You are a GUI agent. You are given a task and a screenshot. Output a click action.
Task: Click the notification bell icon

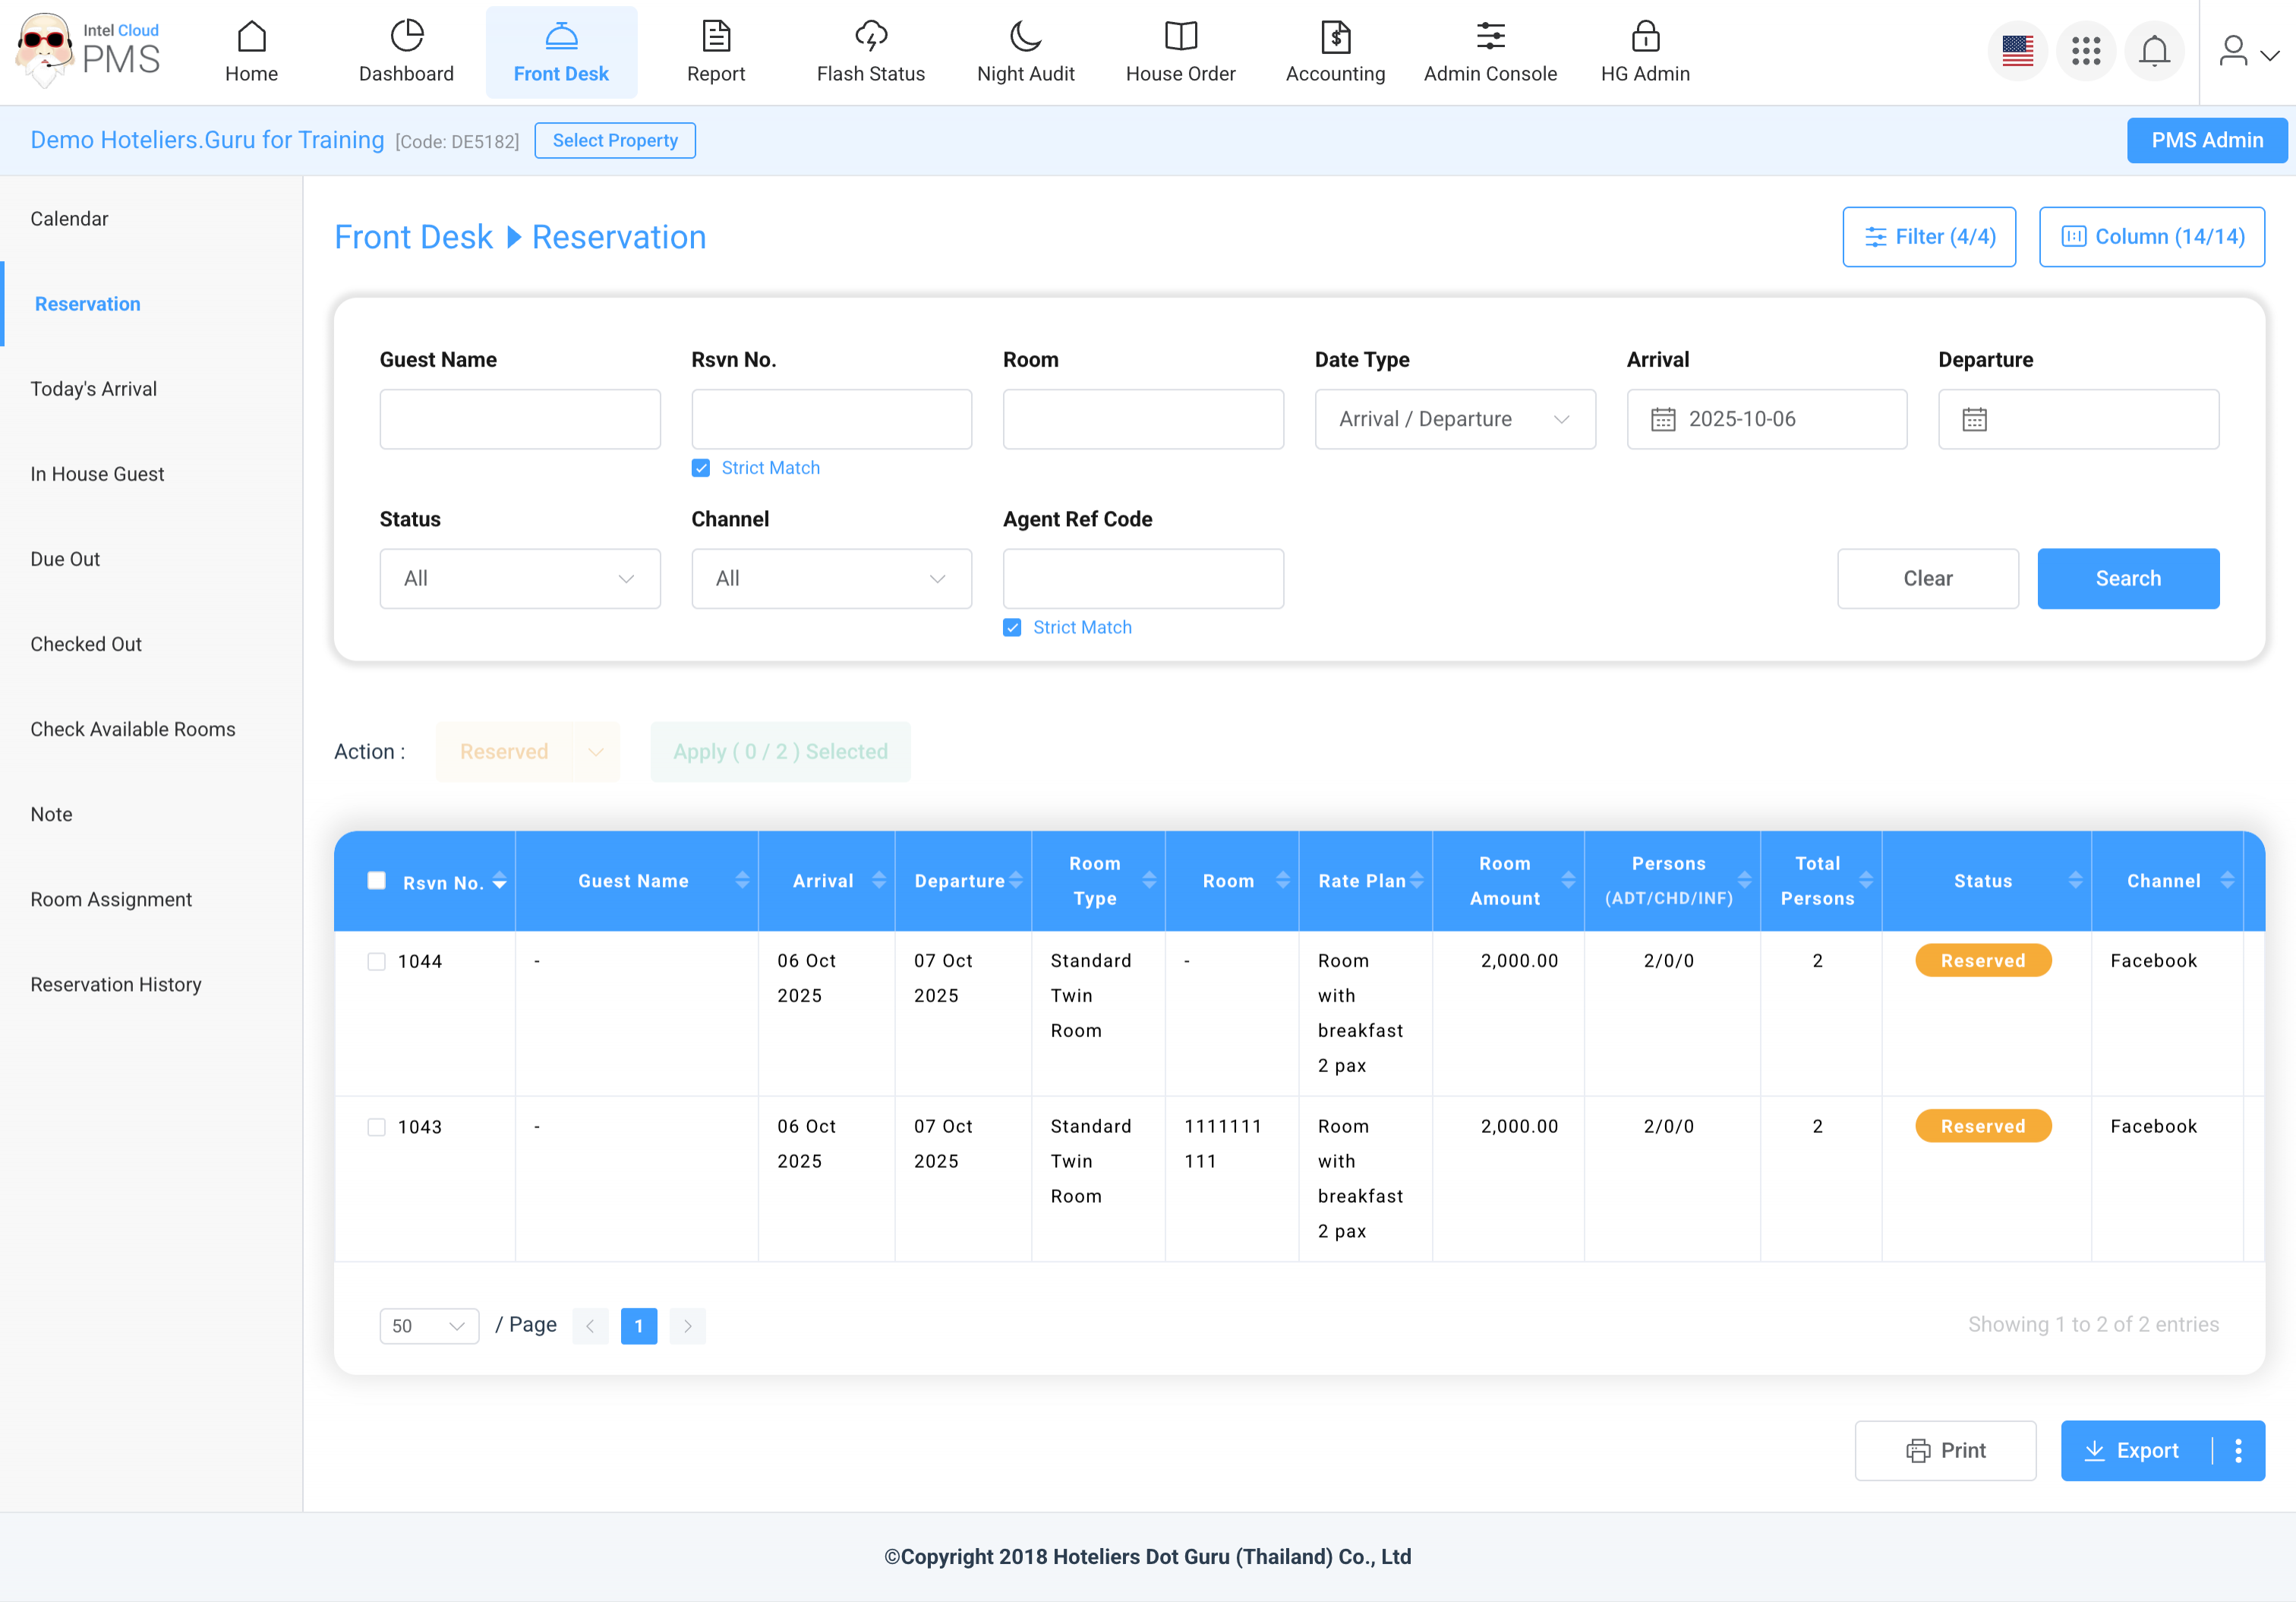pos(2154,51)
